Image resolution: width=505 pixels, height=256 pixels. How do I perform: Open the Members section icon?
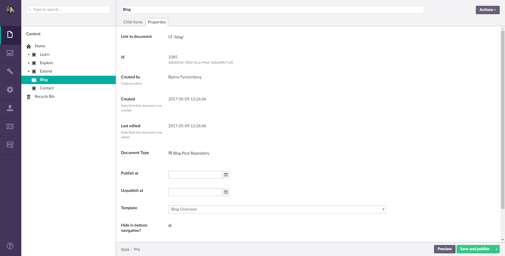[10, 127]
